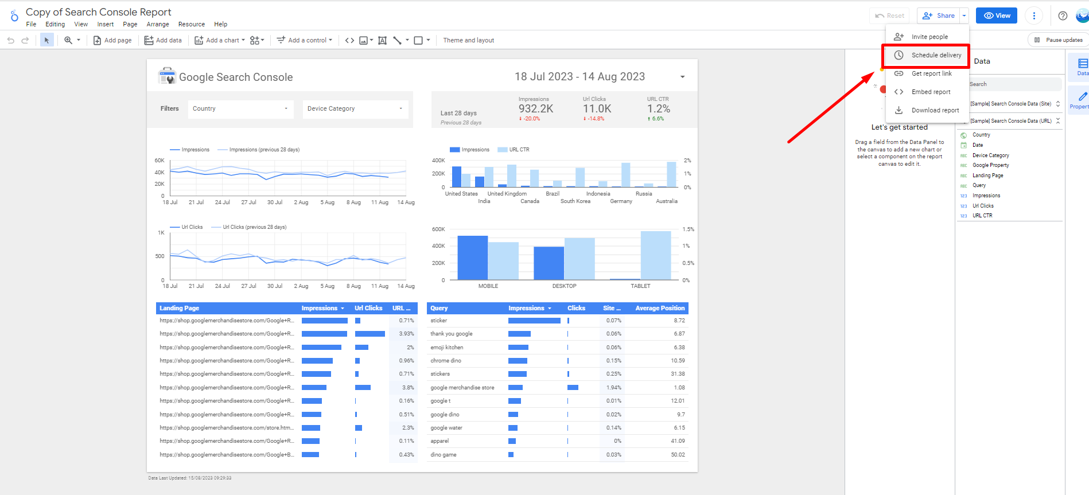Expand the line type dropdown arrow
The width and height of the screenshot is (1089, 495).
tap(407, 40)
